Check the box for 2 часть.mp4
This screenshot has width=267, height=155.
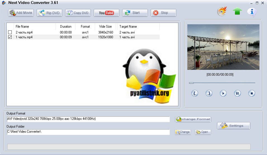[x=10, y=32]
